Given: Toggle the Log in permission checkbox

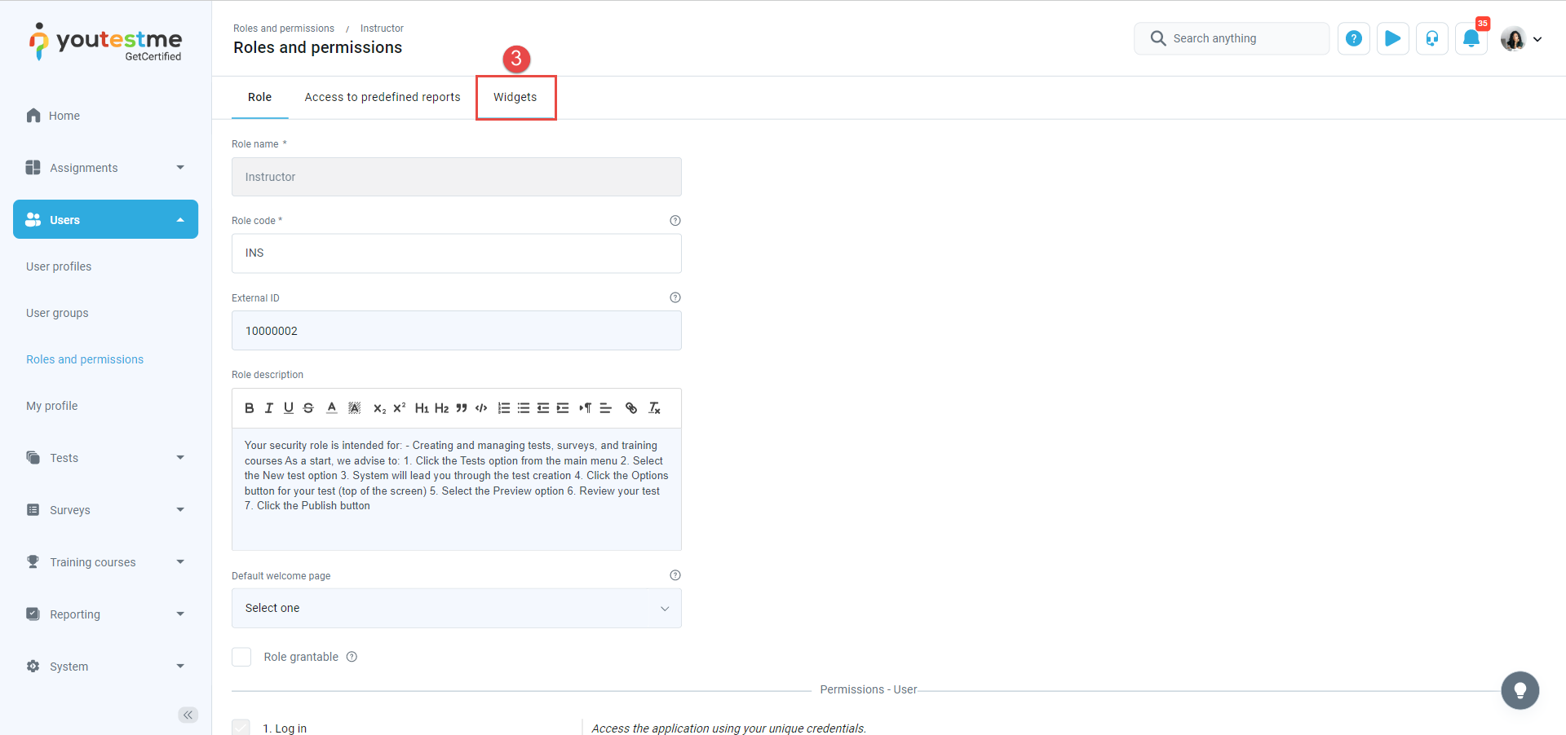Looking at the screenshot, I should tap(241, 728).
